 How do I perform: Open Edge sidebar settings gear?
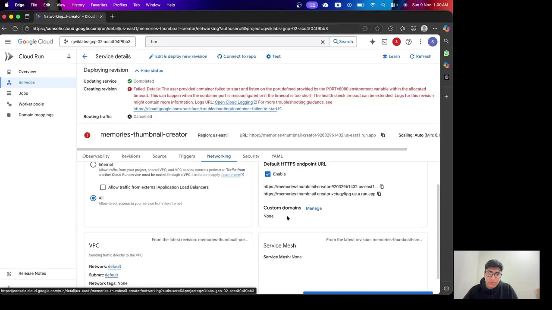click(446, 288)
